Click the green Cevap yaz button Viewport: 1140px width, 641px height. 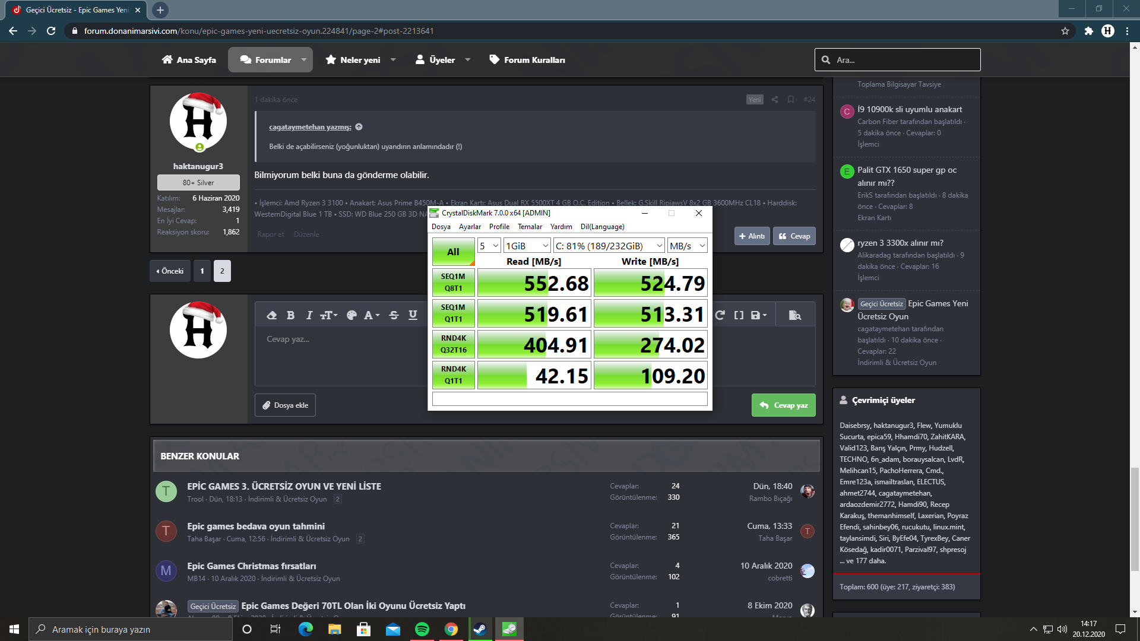(784, 405)
